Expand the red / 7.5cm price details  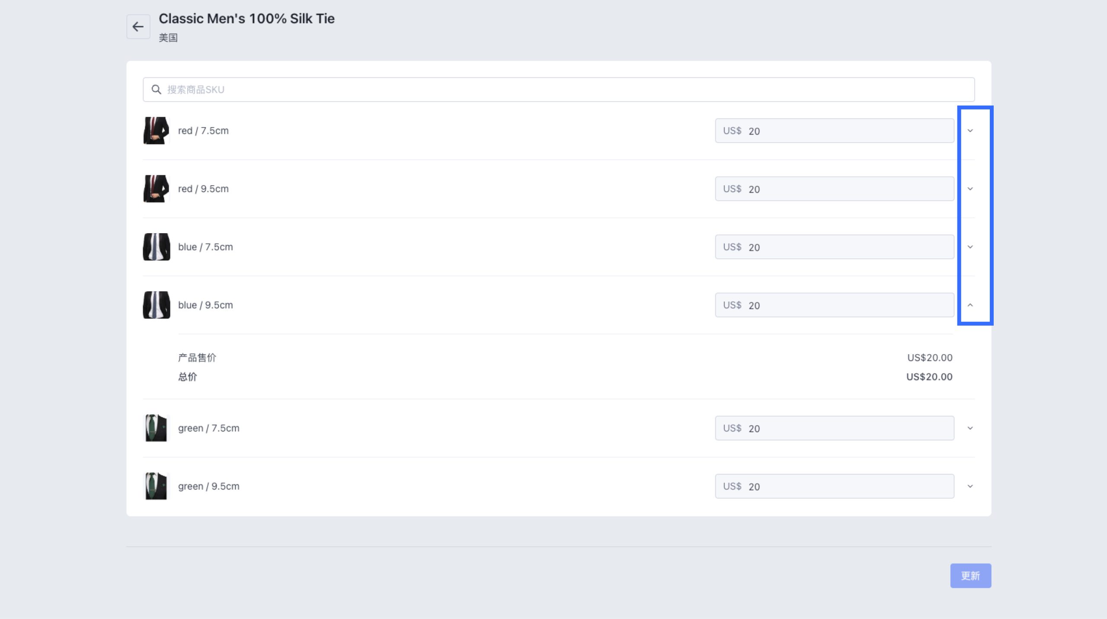pos(970,131)
